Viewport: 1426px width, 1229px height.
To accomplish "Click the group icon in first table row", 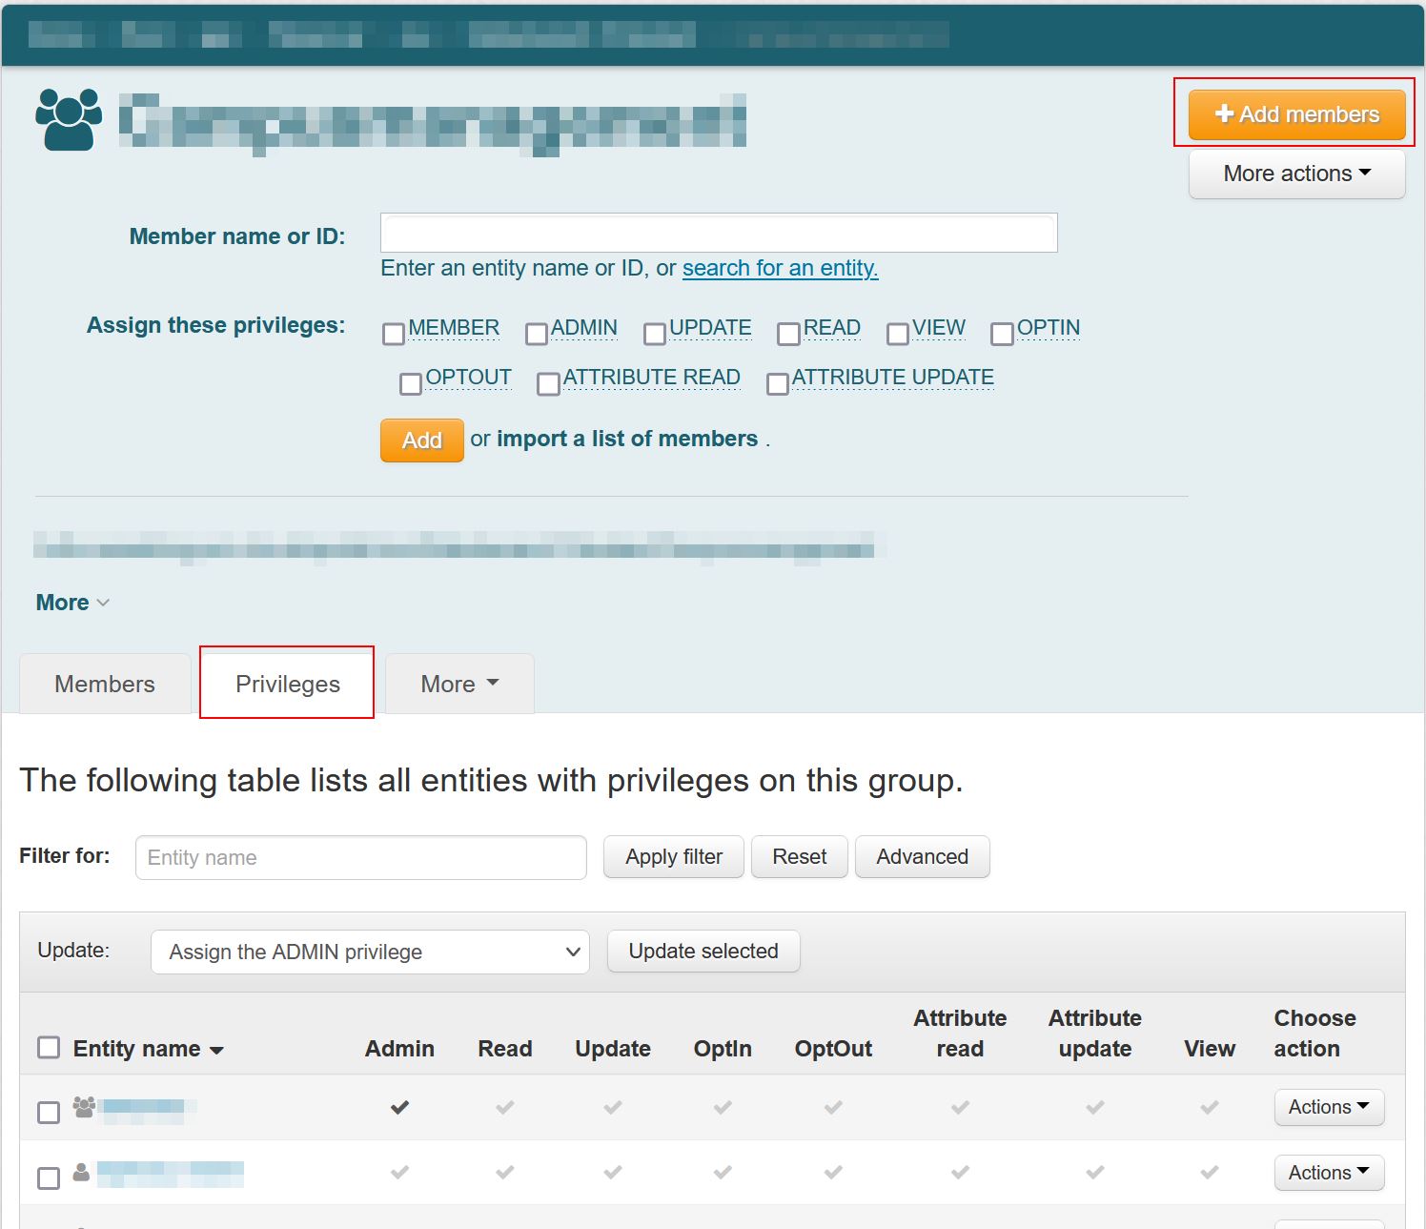I will (x=84, y=1106).
